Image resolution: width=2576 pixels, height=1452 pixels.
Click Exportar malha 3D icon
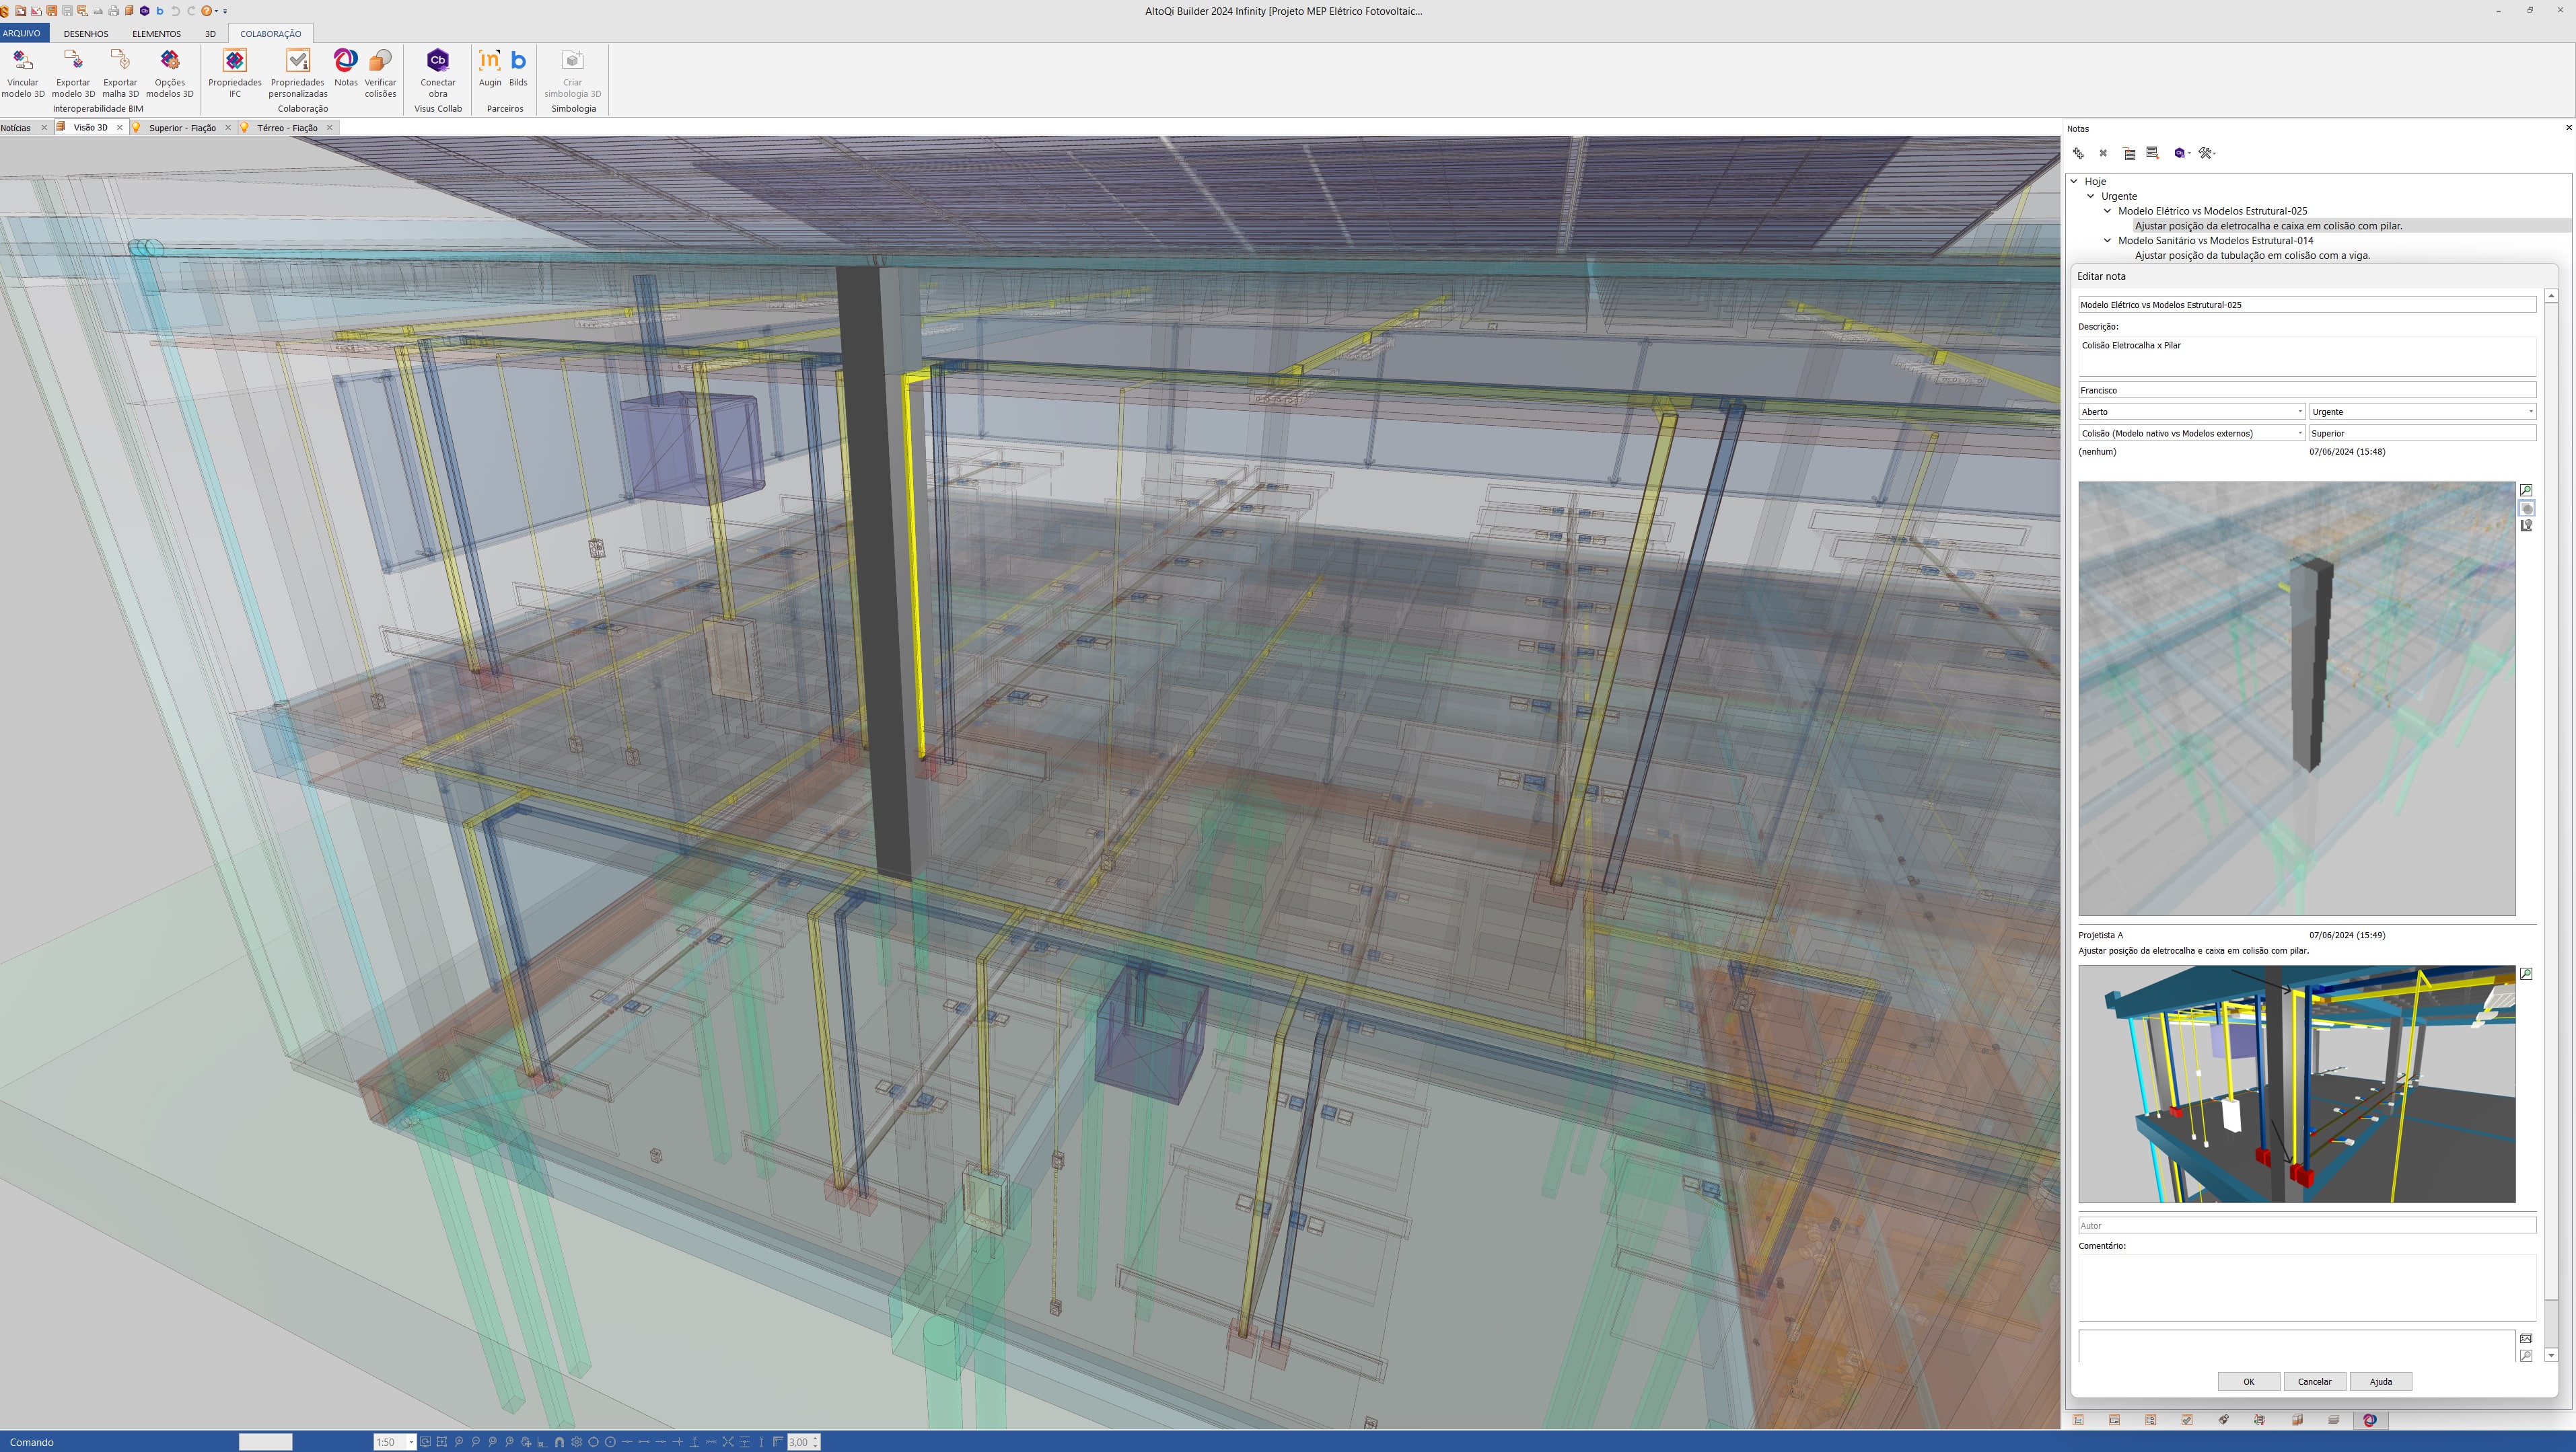[120, 60]
